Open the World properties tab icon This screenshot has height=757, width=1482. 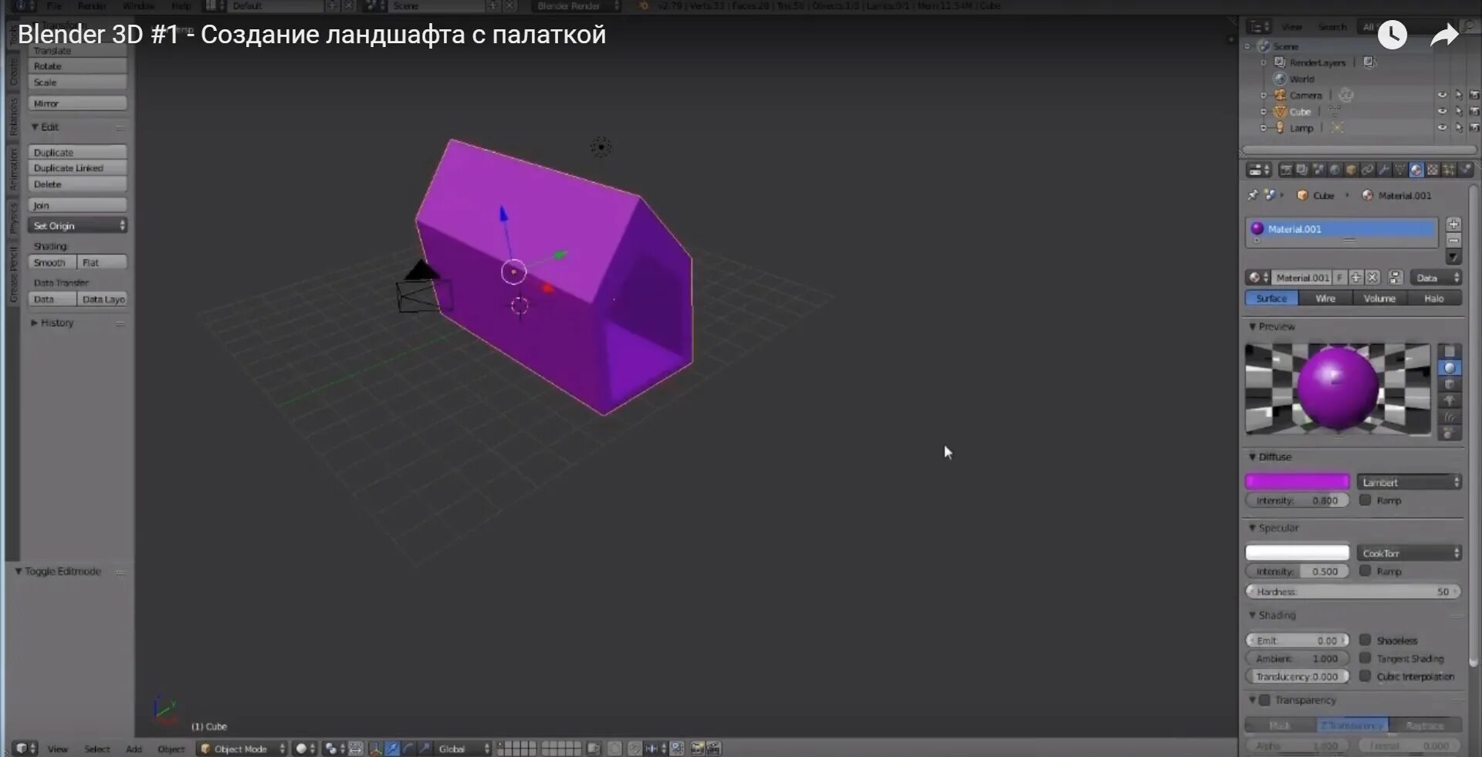tap(1334, 170)
